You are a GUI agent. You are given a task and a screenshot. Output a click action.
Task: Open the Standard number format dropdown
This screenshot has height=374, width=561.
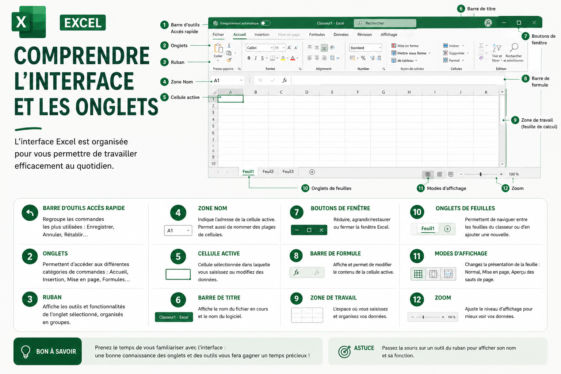tap(380, 48)
